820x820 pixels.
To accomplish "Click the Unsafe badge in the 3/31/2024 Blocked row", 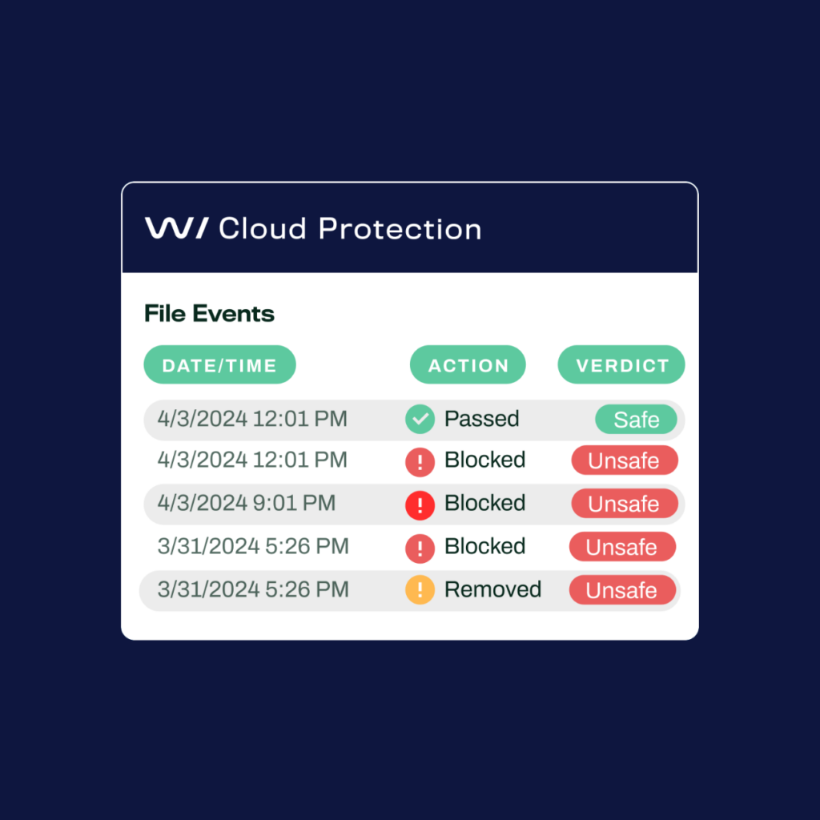I will coord(622,546).
